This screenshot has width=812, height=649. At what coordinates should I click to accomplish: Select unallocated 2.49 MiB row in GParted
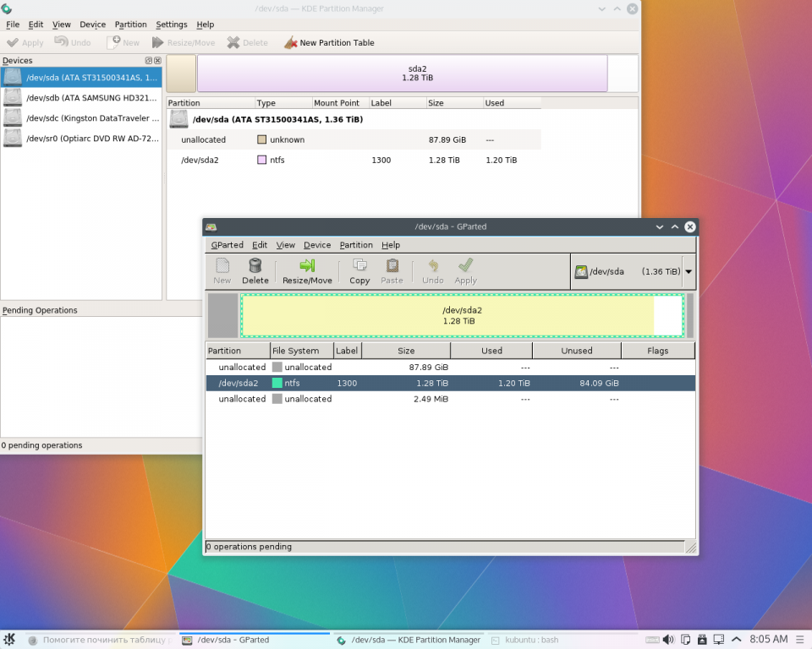point(450,399)
